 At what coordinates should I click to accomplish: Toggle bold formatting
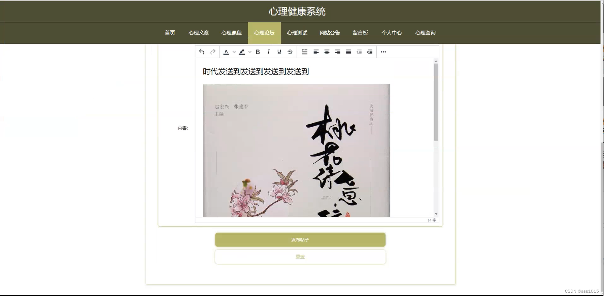tap(258, 52)
